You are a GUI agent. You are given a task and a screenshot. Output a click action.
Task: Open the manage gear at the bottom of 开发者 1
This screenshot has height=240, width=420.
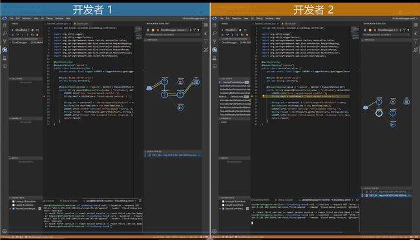click(5, 231)
